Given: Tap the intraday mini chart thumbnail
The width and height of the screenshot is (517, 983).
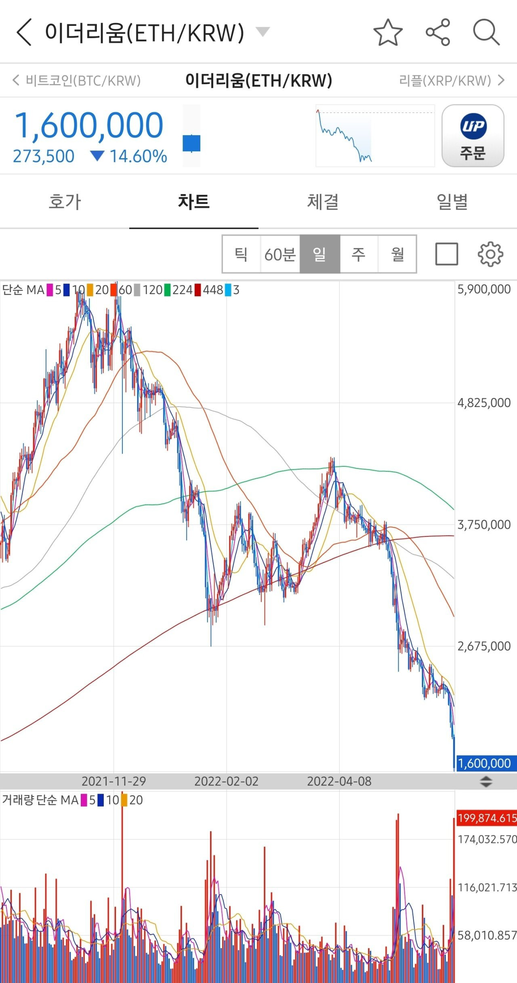Looking at the screenshot, I should pyautogui.click(x=375, y=136).
